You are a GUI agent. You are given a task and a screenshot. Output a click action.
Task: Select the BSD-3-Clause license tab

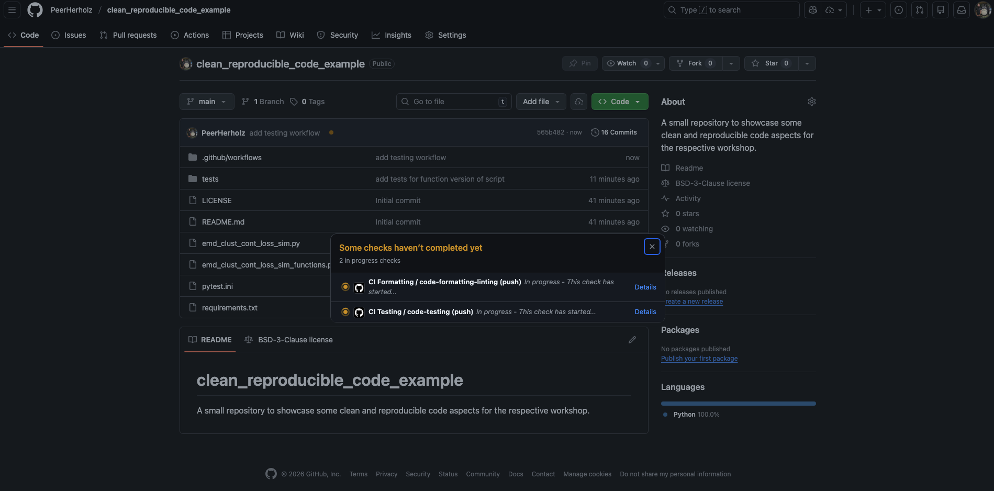click(288, 340)
